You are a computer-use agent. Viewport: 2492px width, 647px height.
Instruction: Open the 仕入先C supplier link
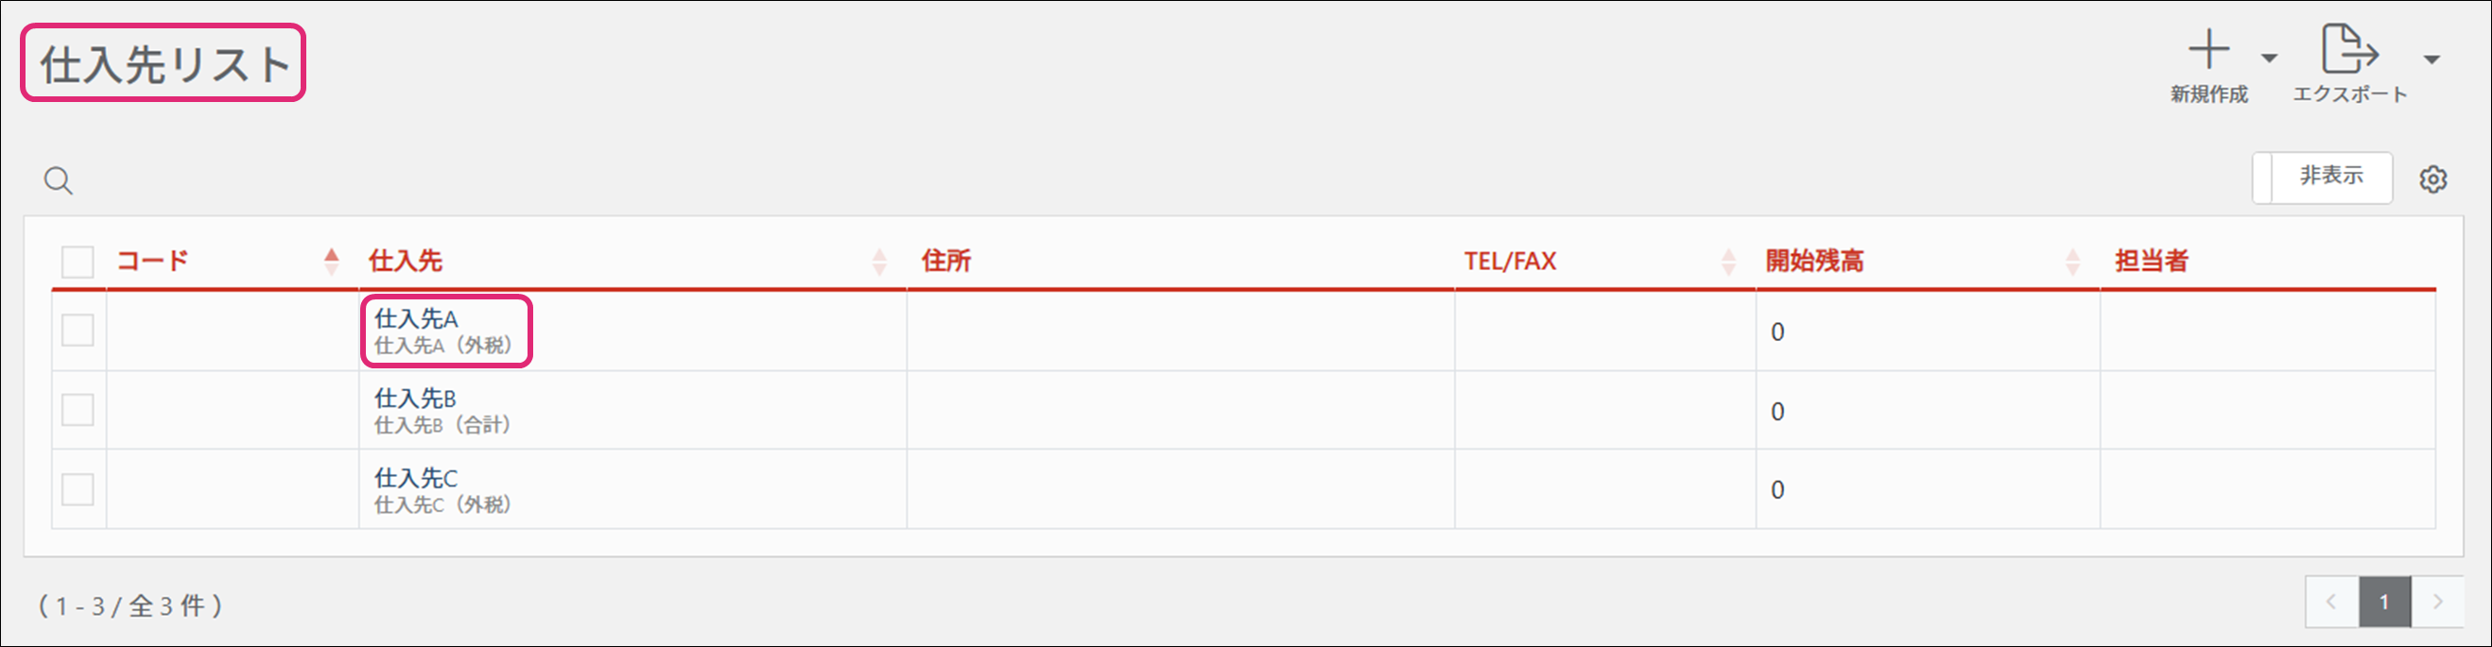(416, 477)
